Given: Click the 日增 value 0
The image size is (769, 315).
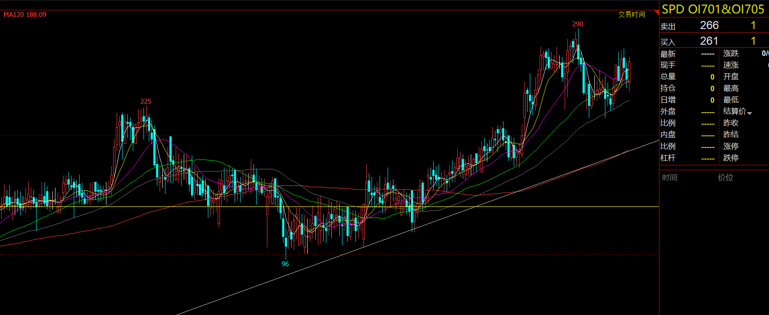Looking at the screenshot, I should [712, 100].
